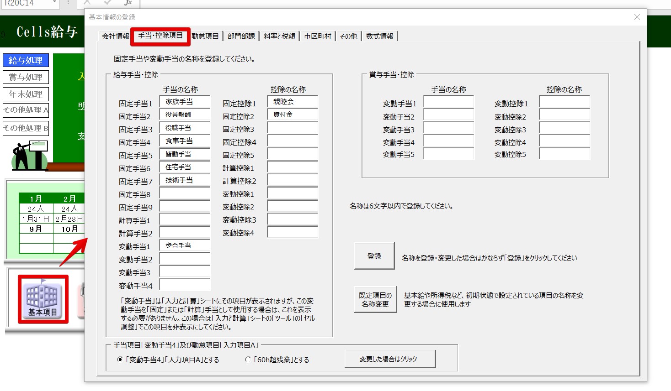Viewport: 671px width, 391px height.
Task: Click the 固定手当8 name input field
Action: tap(185, 193)
